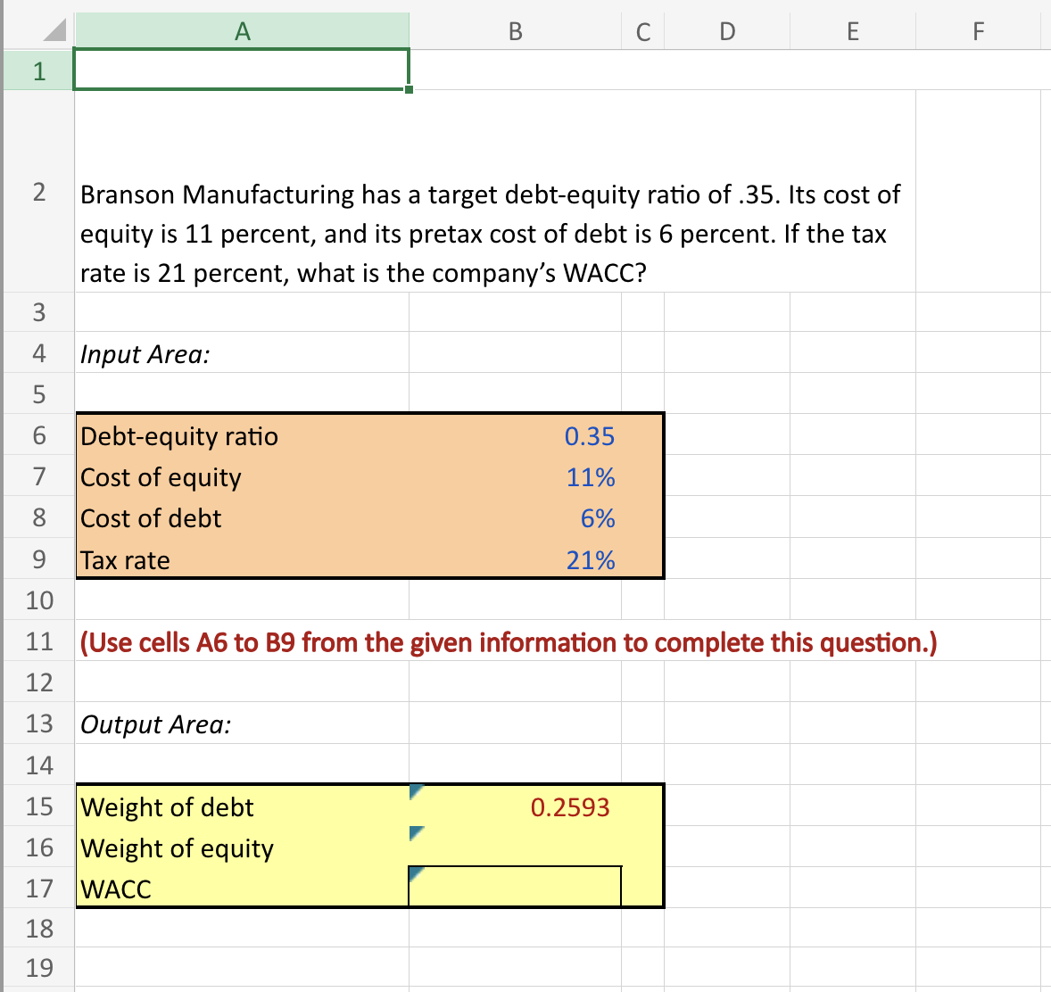The width and height of the screenshot is (1051, 992).
Task: Select the cell containing 0.35
Action: (535, 436)
